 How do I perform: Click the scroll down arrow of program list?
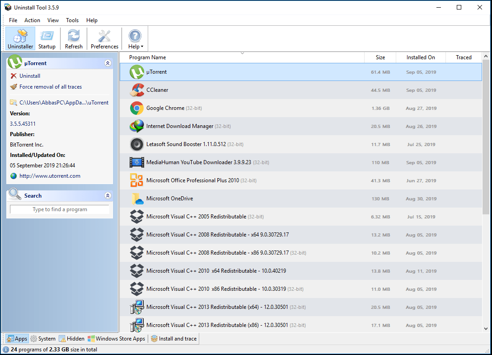tap(486, 329)
